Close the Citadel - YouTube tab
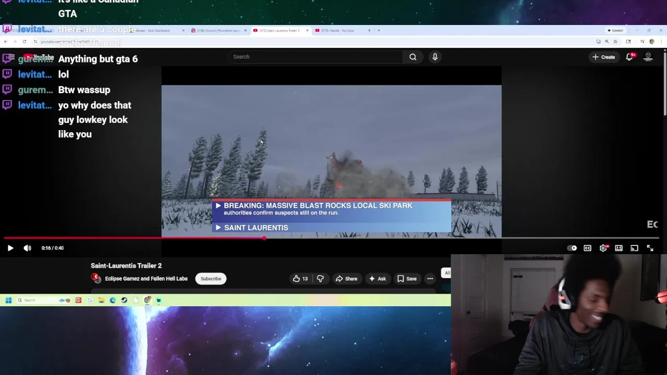Viewport: 667px width, 375px height. point(369,30)
